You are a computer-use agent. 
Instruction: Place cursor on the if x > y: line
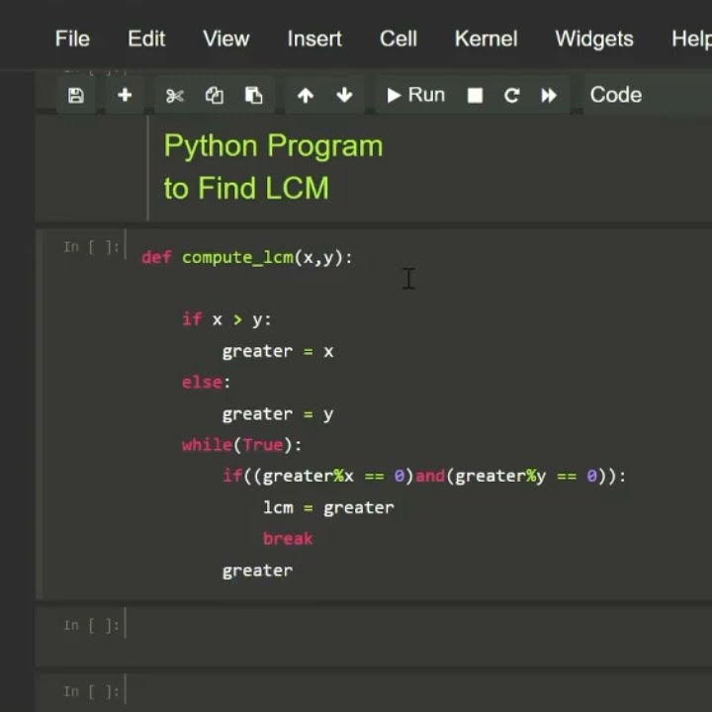[226, 319]
